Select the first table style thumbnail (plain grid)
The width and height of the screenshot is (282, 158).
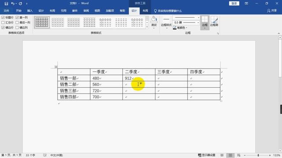(x=42, y=22)
